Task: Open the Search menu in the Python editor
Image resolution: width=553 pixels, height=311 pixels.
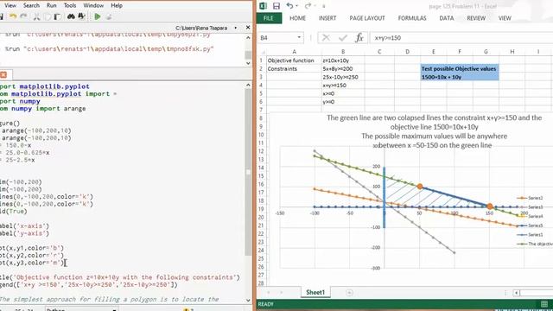Action: coord(31,6)
